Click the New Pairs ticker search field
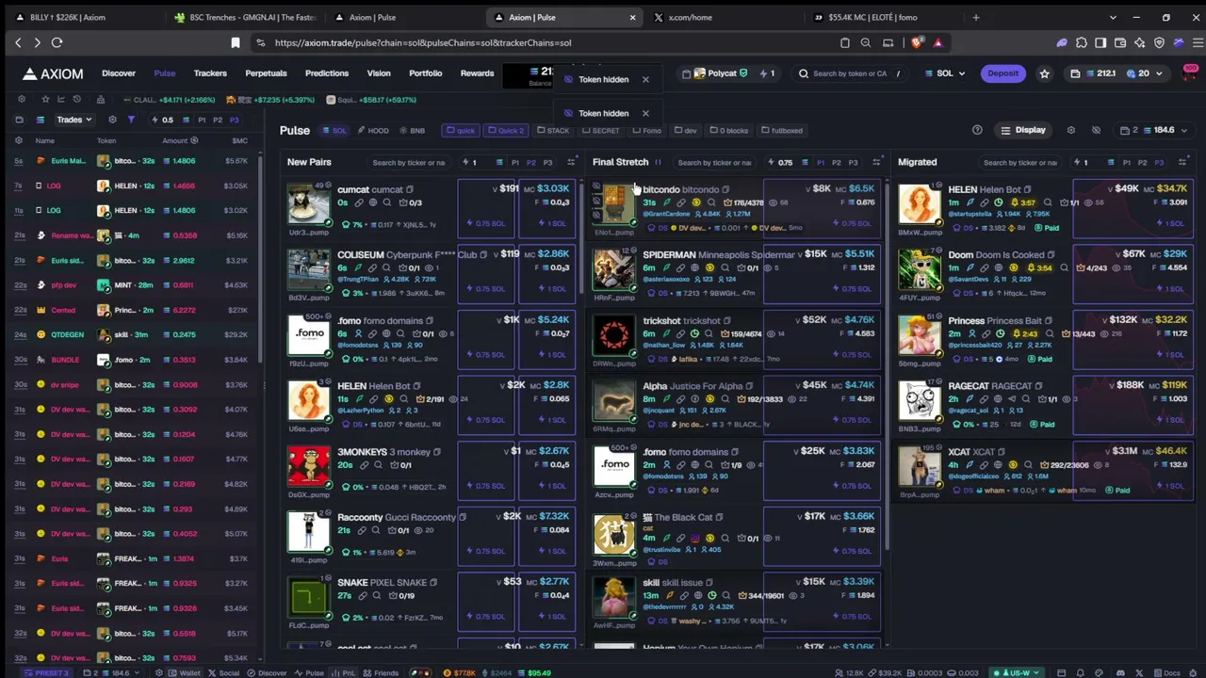1206x678 pixels. click(x=409, y=162)
